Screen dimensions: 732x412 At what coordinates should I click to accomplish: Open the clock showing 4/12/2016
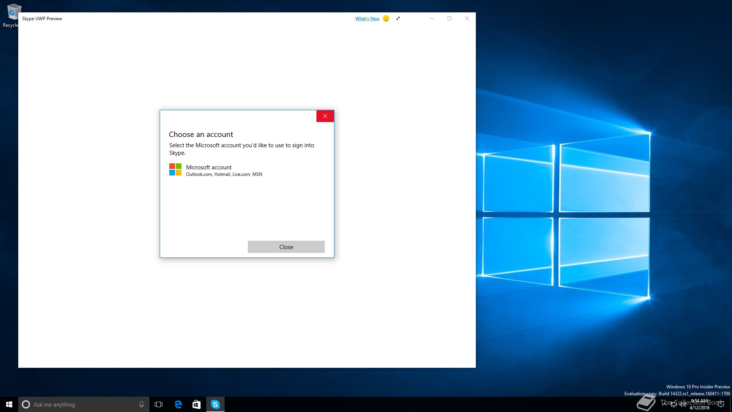[699, 404]
